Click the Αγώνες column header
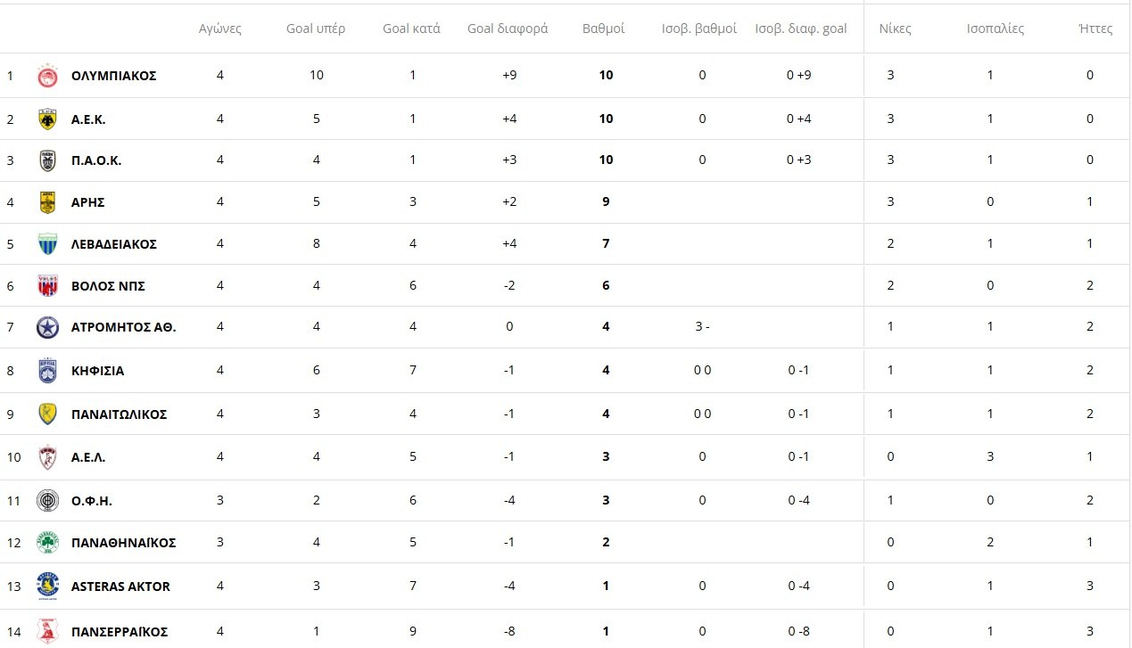Screen dimensions: 1132x648 (x=219, y=29)
